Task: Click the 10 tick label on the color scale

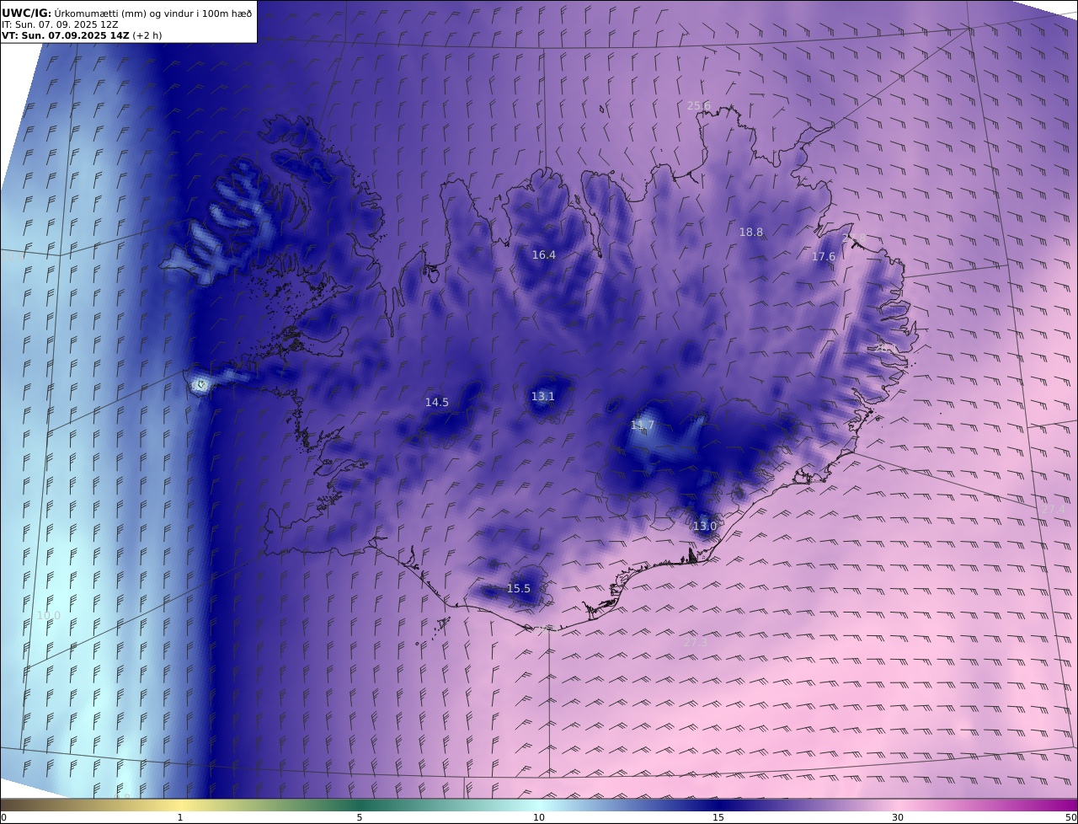Action: [539, 817]
